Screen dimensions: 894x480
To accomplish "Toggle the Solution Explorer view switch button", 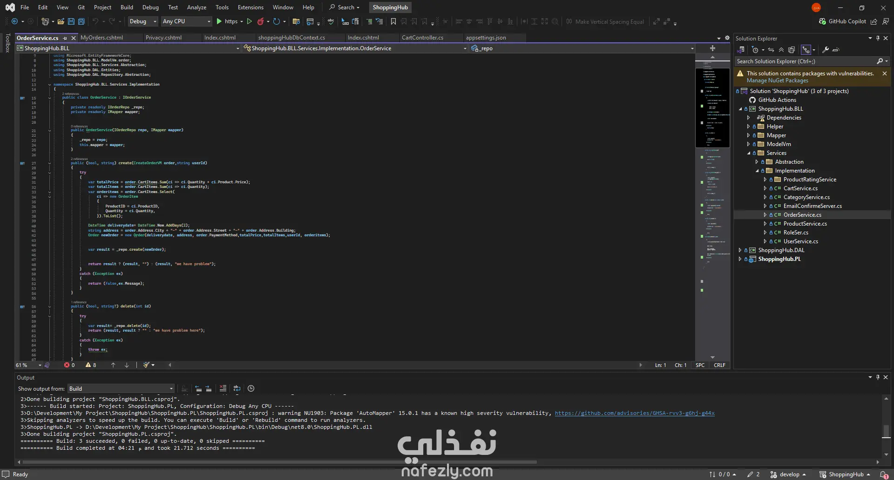I will click(x=741, y=50).
